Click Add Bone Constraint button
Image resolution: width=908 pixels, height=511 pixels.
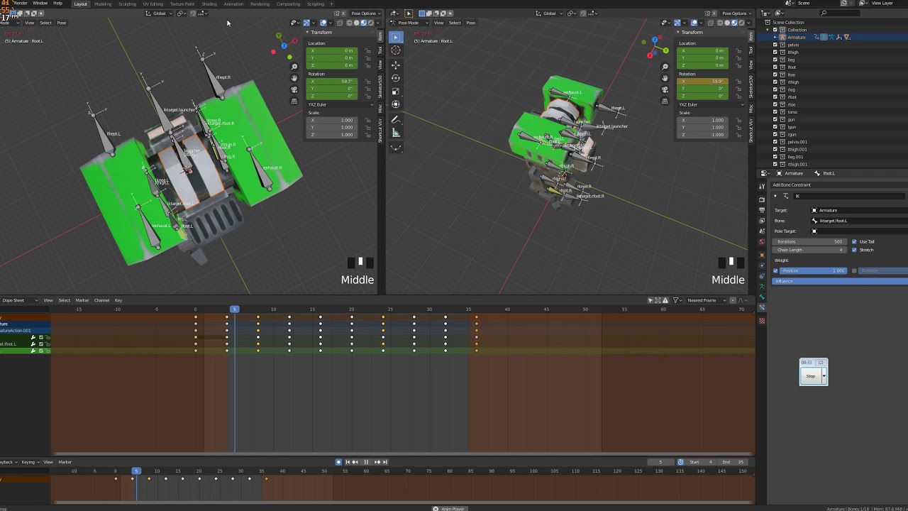838,185
